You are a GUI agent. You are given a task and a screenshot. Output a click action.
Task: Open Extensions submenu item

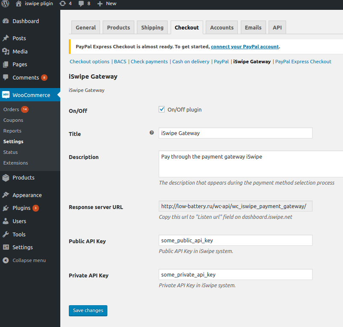point(15,163)
